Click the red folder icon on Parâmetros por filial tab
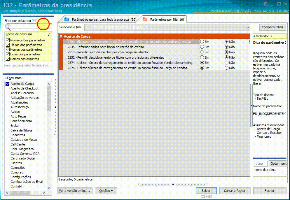 [x=145, y=20]
